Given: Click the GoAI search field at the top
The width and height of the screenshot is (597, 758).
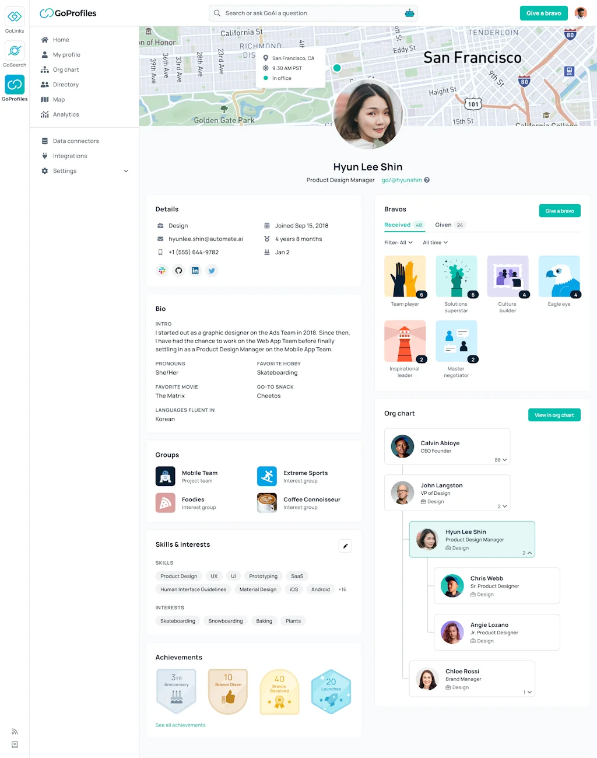Looking at the screenshot, I should point(313,13).
